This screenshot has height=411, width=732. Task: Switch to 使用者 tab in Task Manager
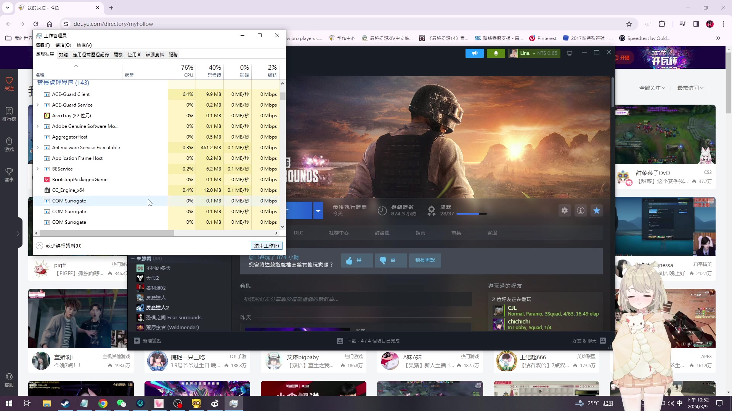[134, 54]
